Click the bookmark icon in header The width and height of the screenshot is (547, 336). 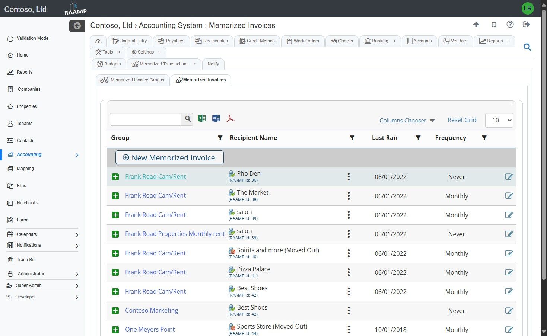pyautogui.click(x=494, y=25)
